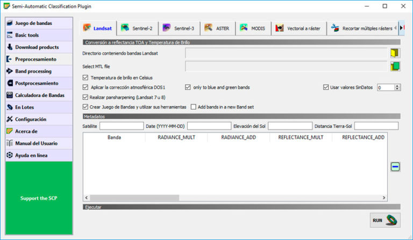Click the Landsat tab icon

click(87, 27)
